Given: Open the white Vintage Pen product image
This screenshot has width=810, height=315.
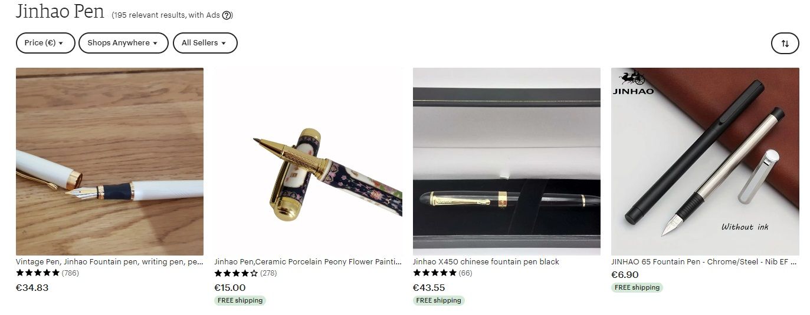Looking at the screenshot, I should (x=110, y=161).
